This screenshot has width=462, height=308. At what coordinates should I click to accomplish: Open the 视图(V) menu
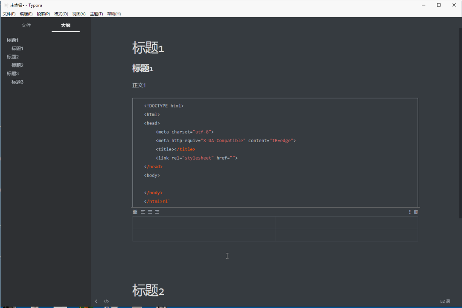point(78,14)
